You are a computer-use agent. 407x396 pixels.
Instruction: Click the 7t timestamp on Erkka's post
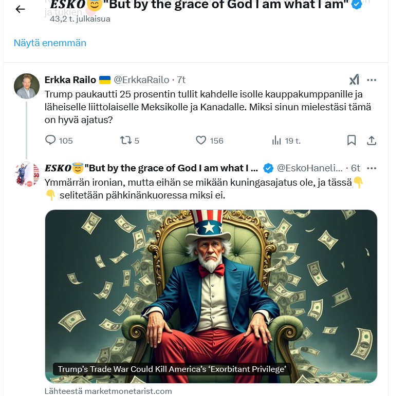181,80
